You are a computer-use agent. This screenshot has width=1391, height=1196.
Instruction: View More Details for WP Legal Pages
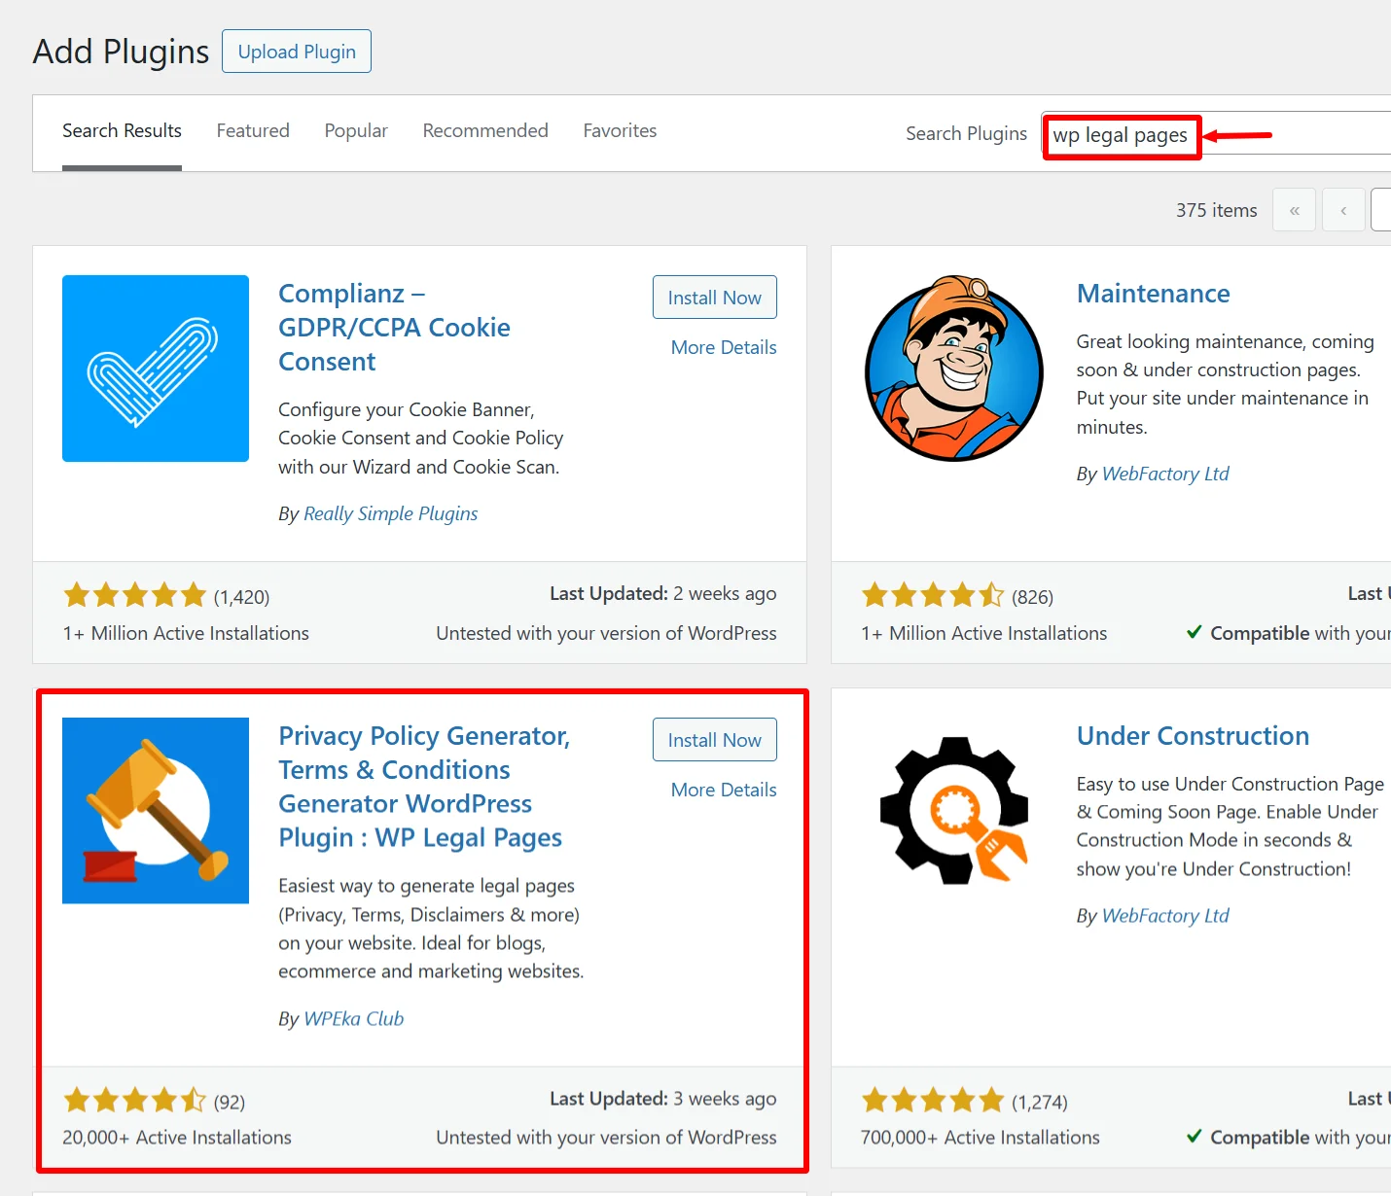point(724,791)
